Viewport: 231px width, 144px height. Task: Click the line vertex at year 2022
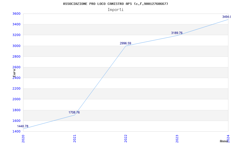pyautogui.click(x=126, y=46)
